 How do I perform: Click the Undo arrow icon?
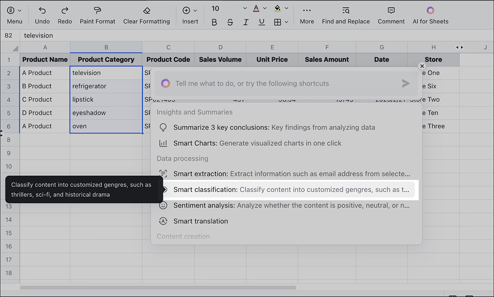tap(42, 10)
